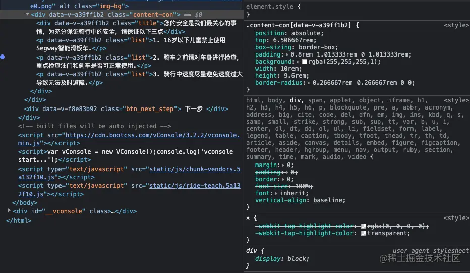Image resolution: width=470 pixels, height=273 pixels.
Task: Select the closing </html> tag
Action: coord(19,220)
